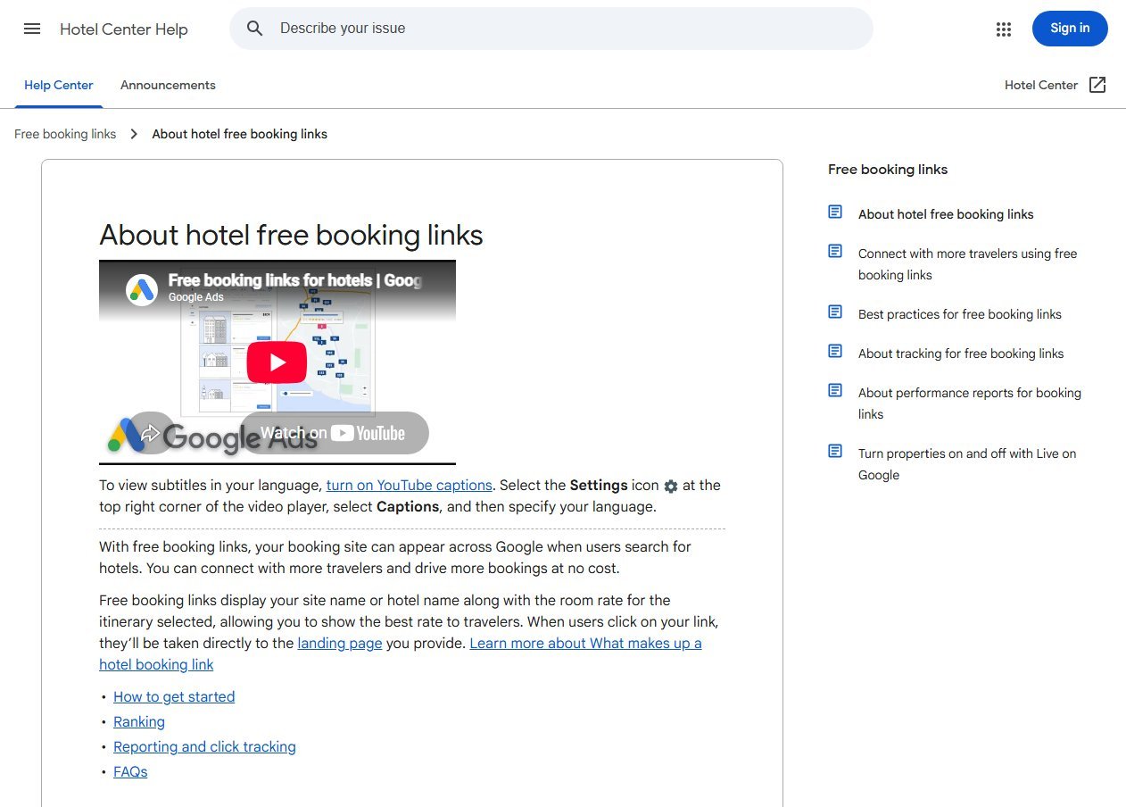This screenshot has width=1126, height=807.
Task: Open the video title link
Action: pos(295,280)
